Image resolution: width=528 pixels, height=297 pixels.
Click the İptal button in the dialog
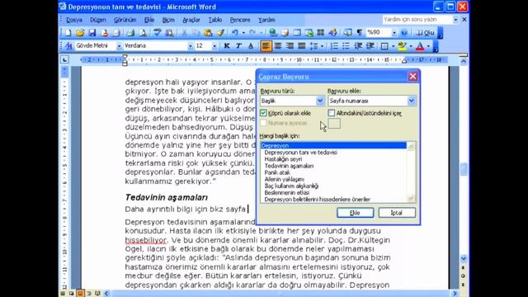[397, 213]
